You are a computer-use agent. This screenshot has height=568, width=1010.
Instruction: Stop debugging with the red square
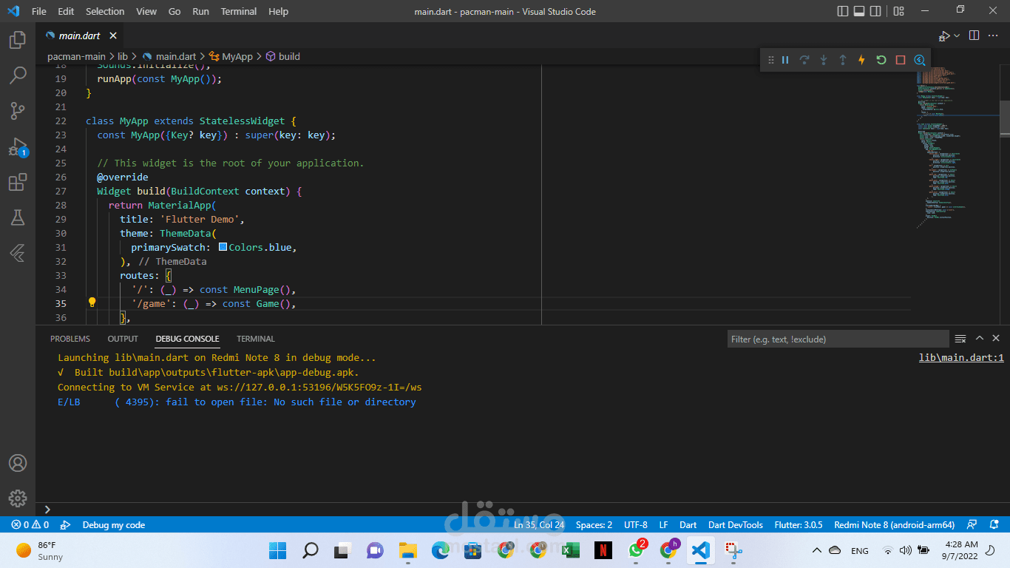[x=900, y=60]
